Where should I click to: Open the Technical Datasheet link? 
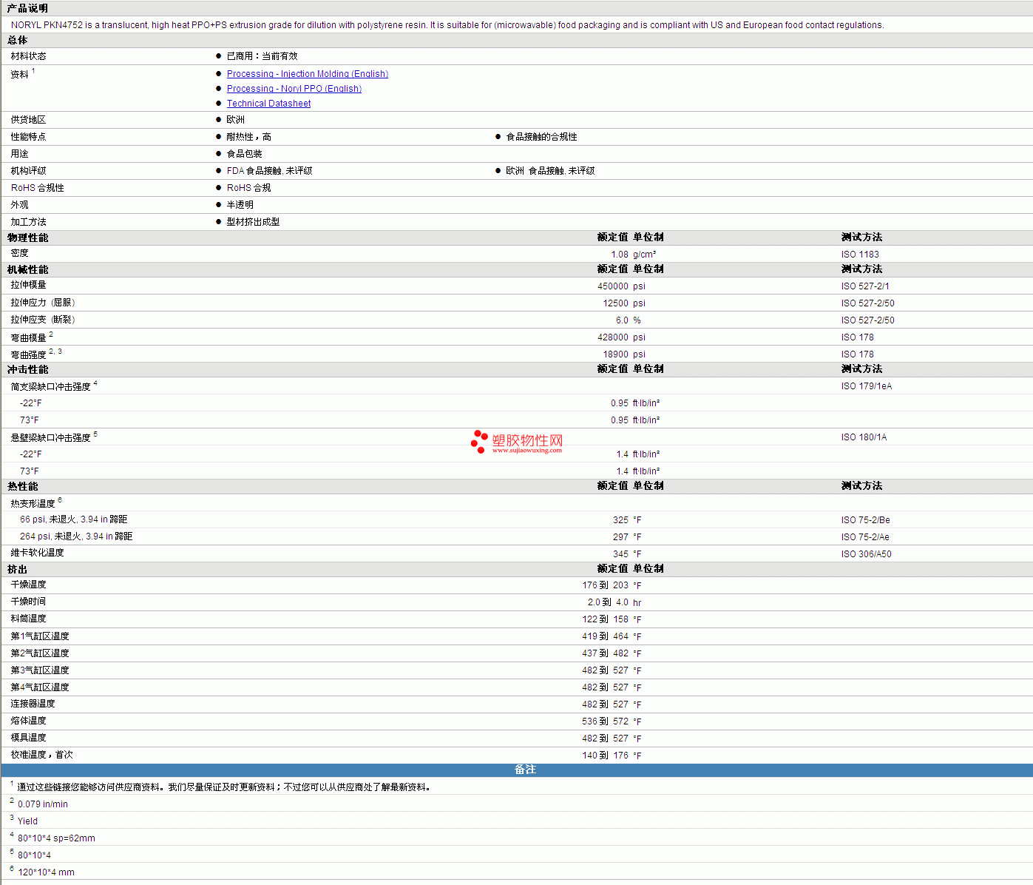268,104
